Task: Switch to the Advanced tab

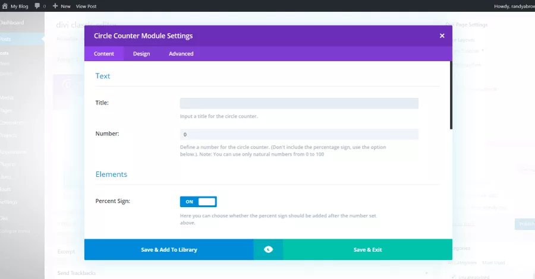Action: pos(181,54)
